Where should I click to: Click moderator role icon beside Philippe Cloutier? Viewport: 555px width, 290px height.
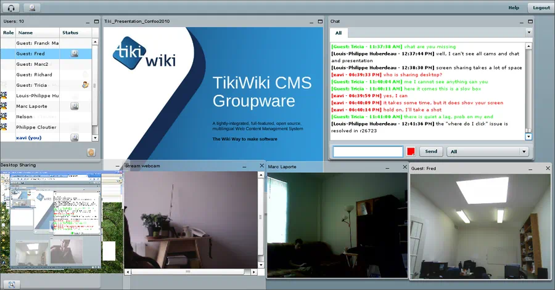4,127
